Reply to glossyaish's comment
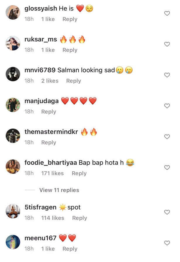This screenshot has height=262, width=180. coord(70,19)
